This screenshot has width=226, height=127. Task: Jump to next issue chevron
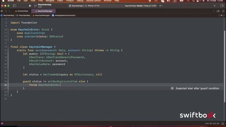pos(224,16)
